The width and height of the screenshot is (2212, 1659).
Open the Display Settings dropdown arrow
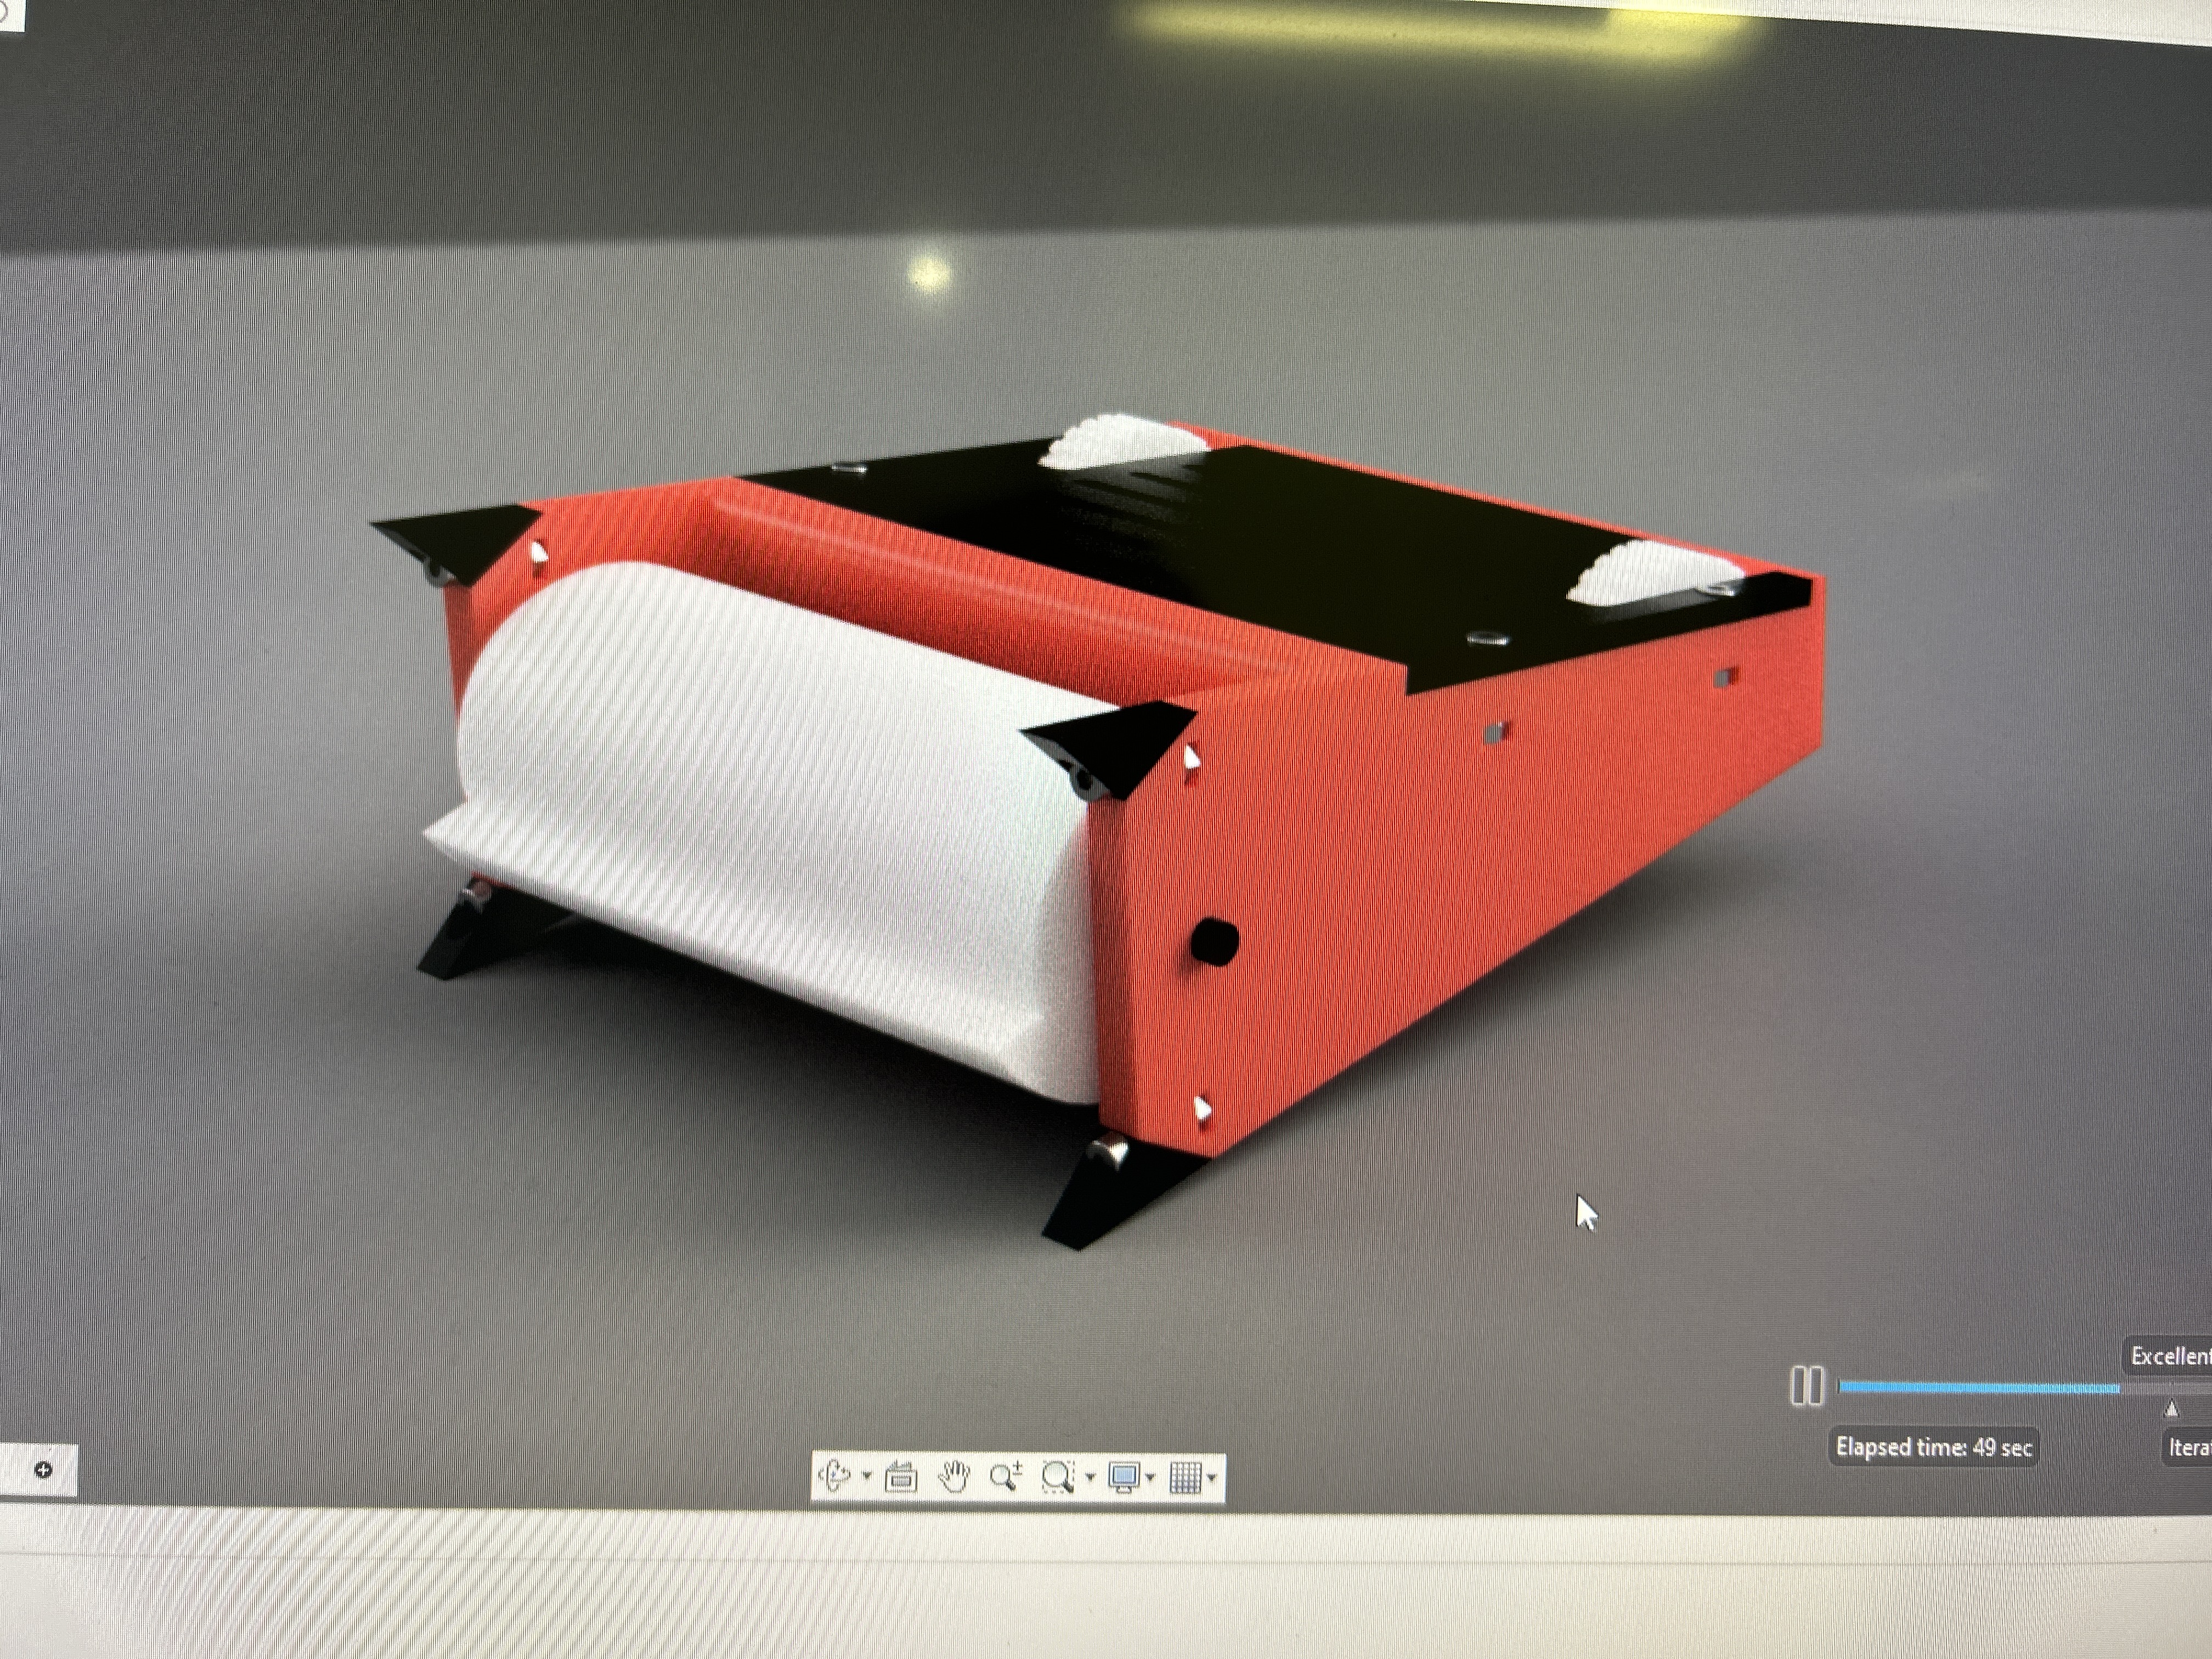(1151, 1477)
